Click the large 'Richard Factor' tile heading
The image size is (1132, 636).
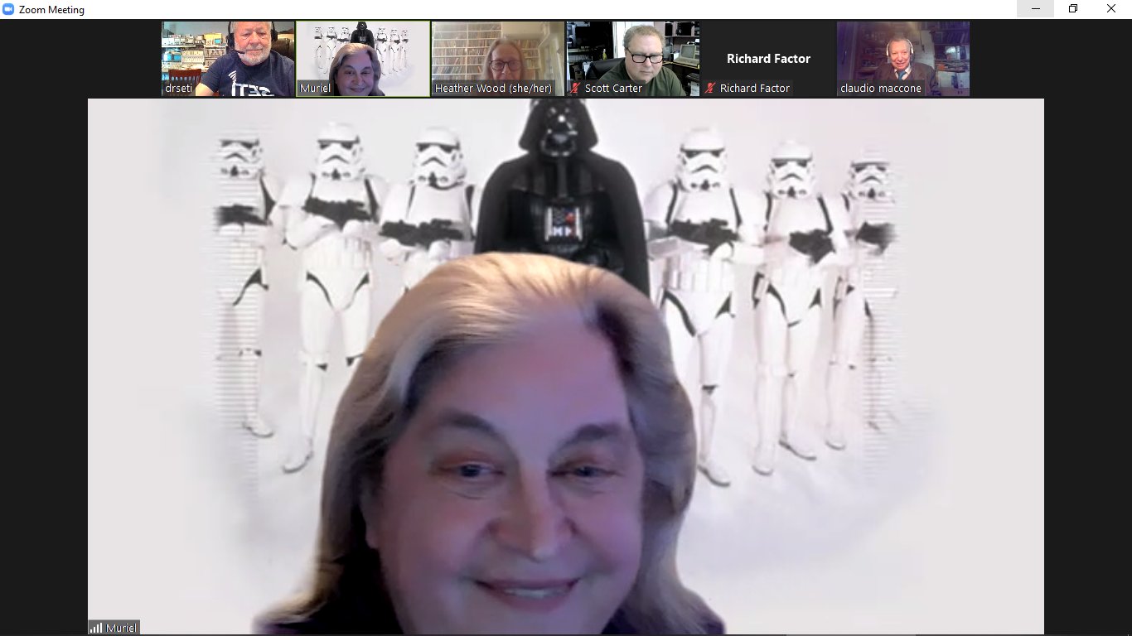(x=768, y=59)
